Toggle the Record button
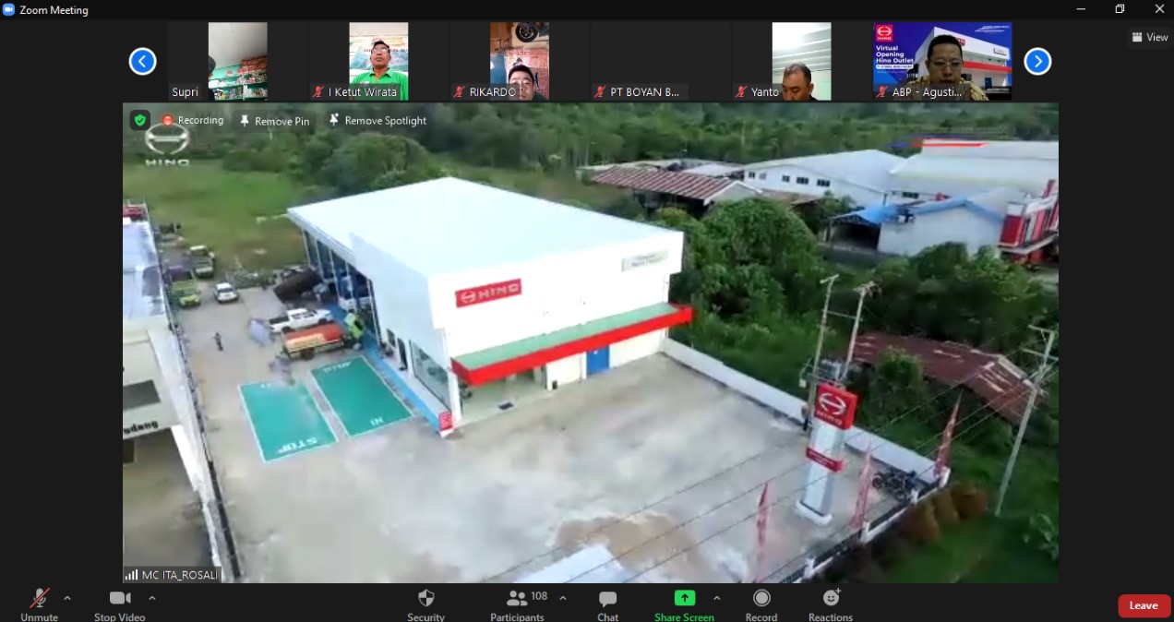 point(761,604)
